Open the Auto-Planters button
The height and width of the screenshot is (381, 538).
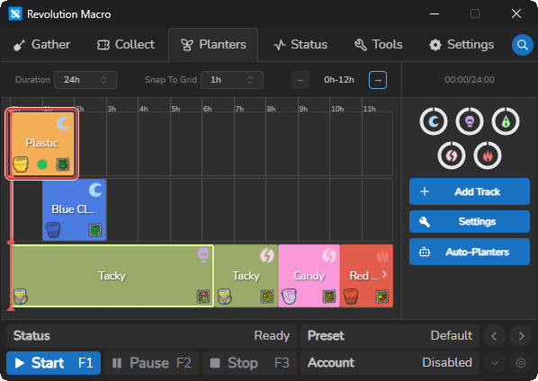tap(470, 252)
